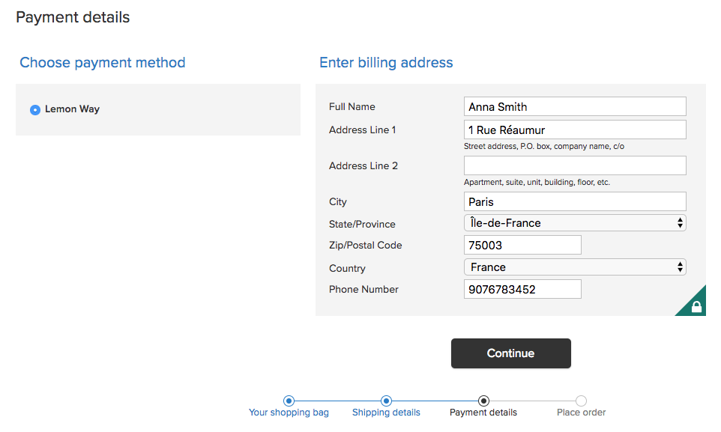721x432 pixels.
Task: Click the Place order step circle
Action: tap(581, 401)
